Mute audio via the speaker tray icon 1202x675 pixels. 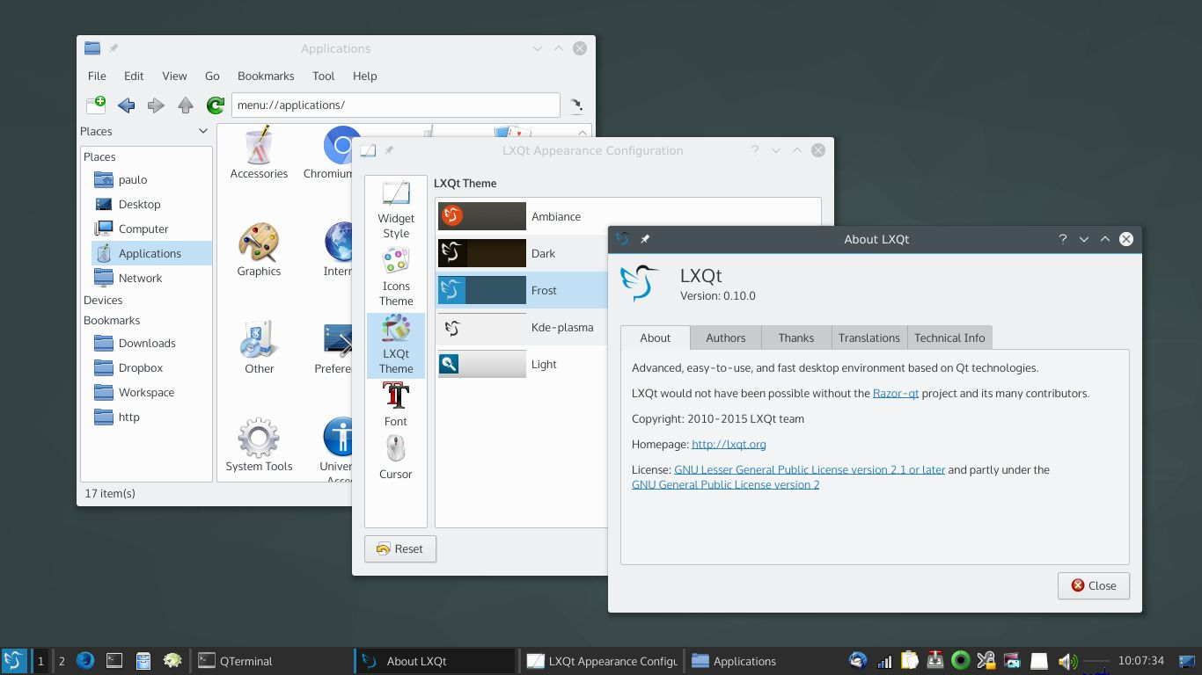(1066, 660)
